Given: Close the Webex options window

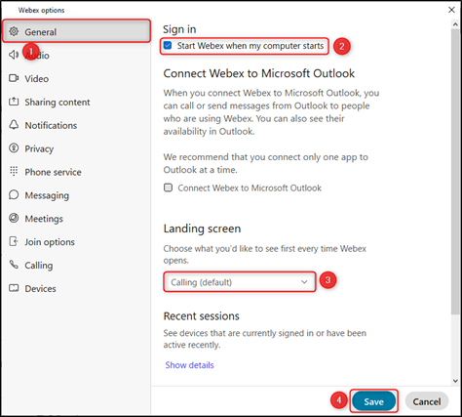Looking at the screenshot, I should pos(451,10).
